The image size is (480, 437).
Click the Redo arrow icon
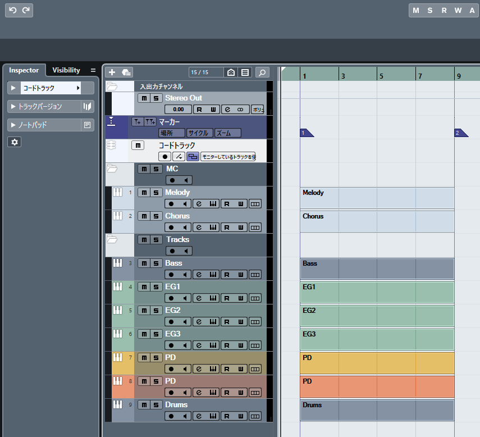click(x=26, y=10)
